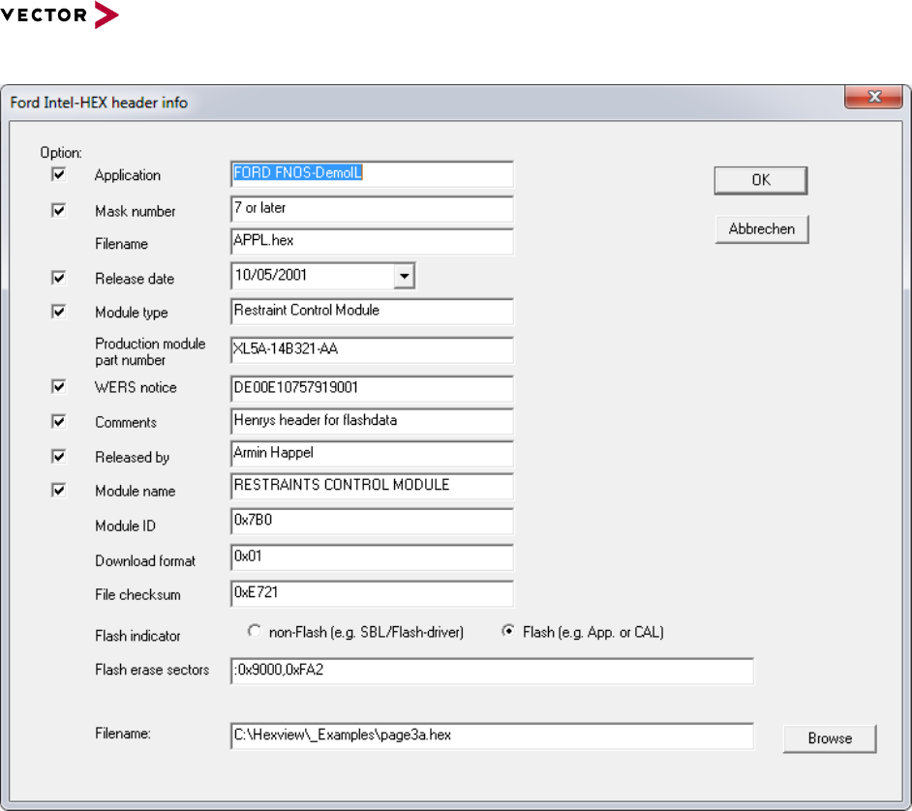Click the OK button

(x=761, y=180)
